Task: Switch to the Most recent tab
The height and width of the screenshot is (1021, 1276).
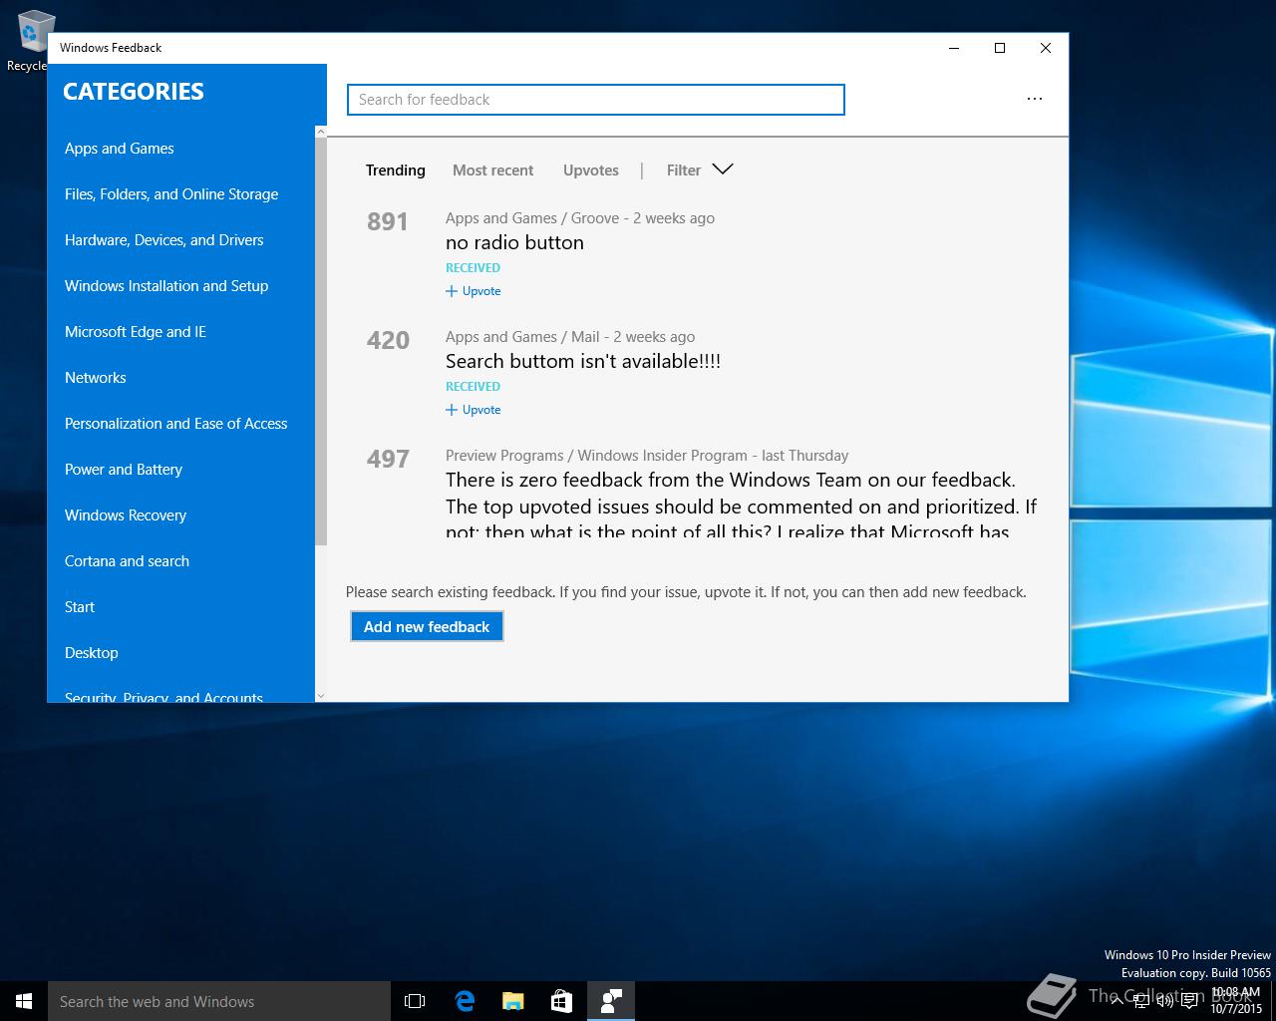Action: click(492, 170)
